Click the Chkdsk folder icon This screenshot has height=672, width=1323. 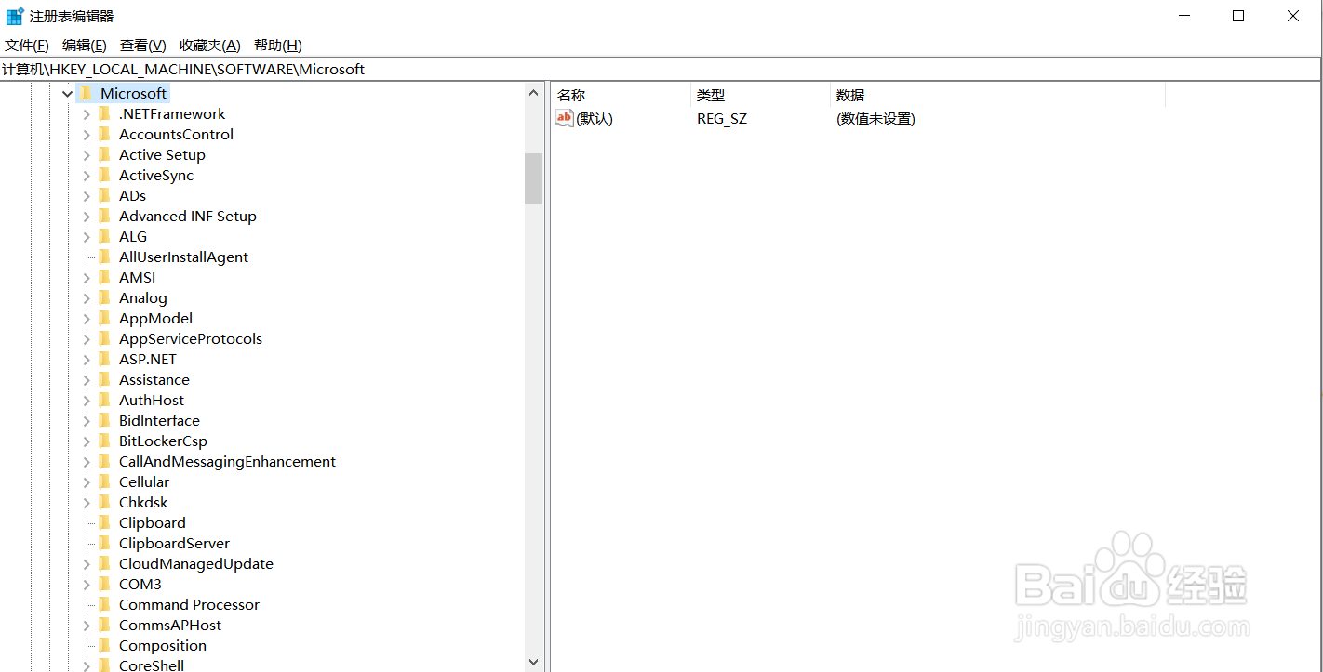[104, 502]
